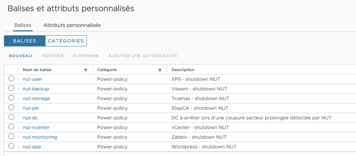
Task: Click NOUVEAU to create a tag
Action: click(x=21, y=56)
